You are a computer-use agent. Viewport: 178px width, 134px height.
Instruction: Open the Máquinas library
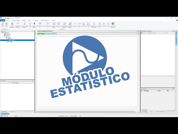[59, 25]
